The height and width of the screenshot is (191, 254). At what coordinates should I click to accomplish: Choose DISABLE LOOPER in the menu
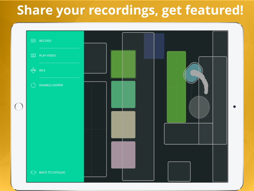(51, 85)
